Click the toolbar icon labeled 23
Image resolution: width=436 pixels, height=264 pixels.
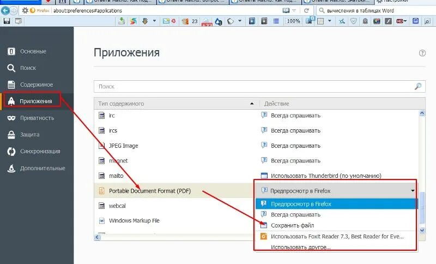[190, 21]
